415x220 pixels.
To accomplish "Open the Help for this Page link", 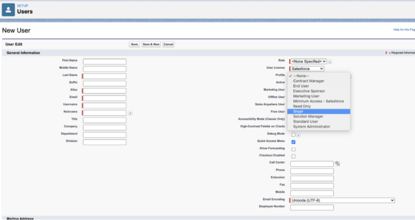I will point(404,30).
